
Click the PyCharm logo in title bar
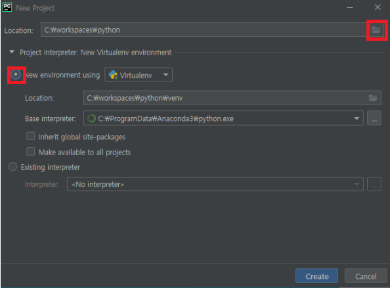pos(7,7)
